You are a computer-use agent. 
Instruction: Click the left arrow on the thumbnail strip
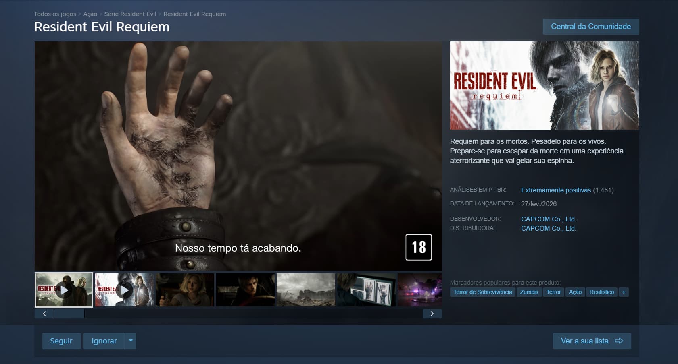44,313
